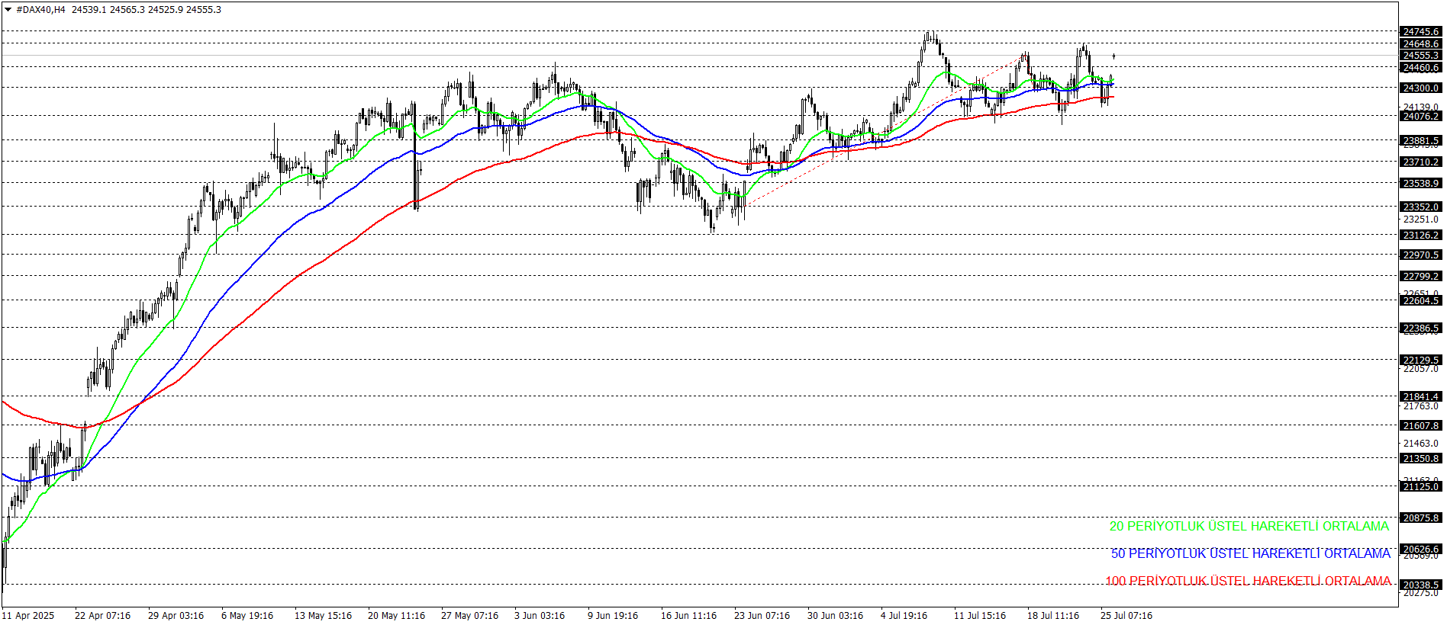Click the 20 May 11:16 time label
1447x625 pixels.
[x=396, y=615]
